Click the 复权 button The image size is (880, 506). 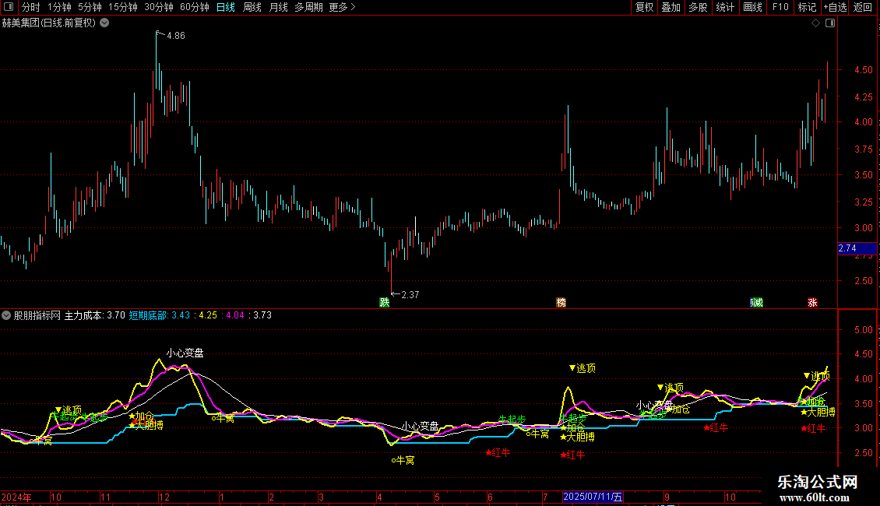pyautogui.click(x=644, y=7)
